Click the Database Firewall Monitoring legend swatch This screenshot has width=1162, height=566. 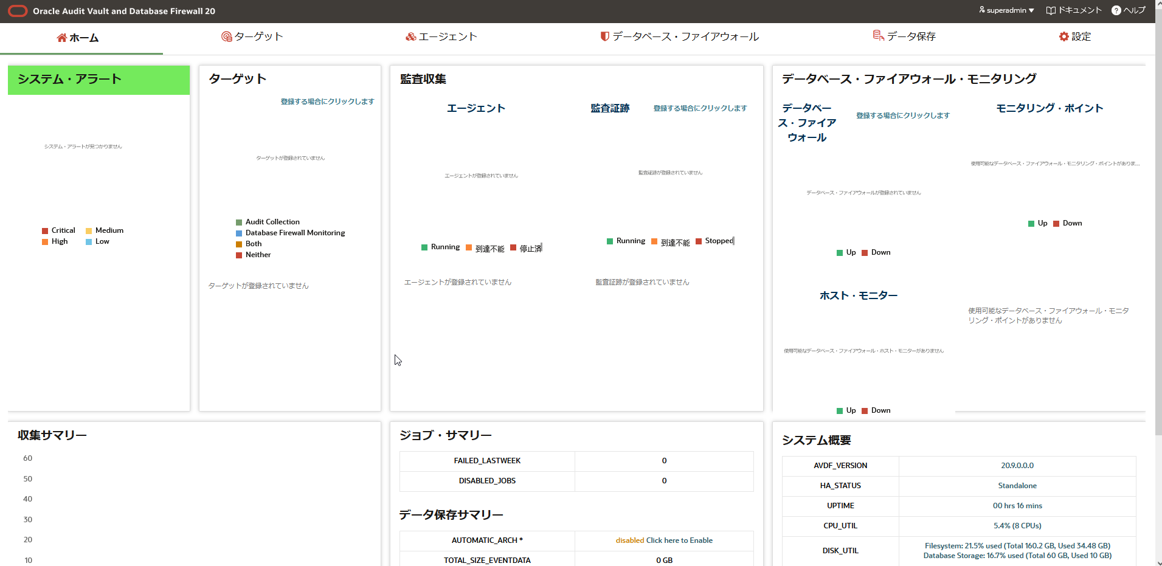239,233
